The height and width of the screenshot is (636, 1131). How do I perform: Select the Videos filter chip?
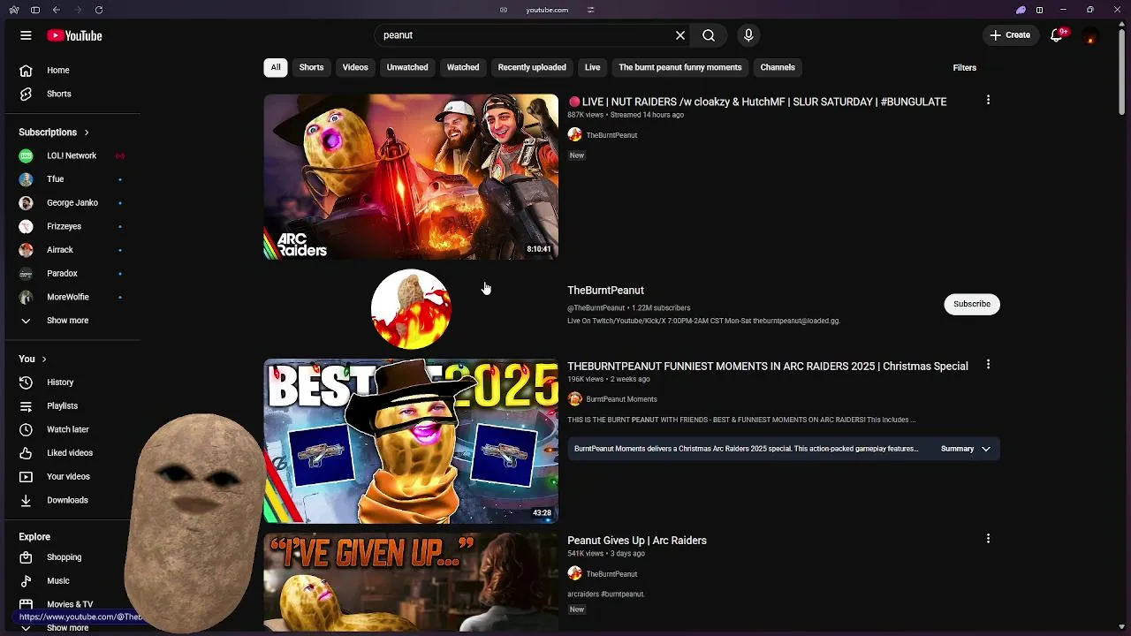[355, 67]
